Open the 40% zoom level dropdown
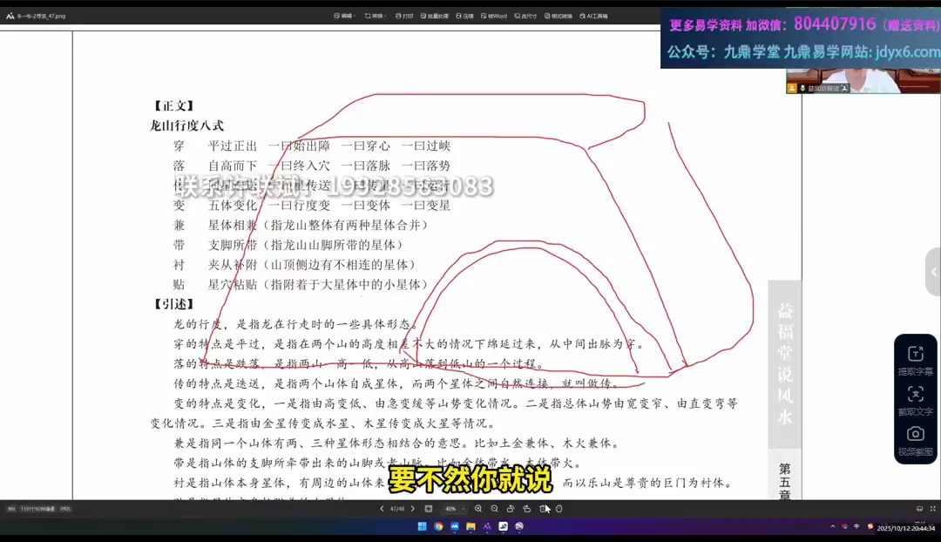 tap(453, 509)
